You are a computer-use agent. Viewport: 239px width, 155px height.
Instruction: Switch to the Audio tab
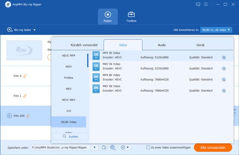(162, 45)
